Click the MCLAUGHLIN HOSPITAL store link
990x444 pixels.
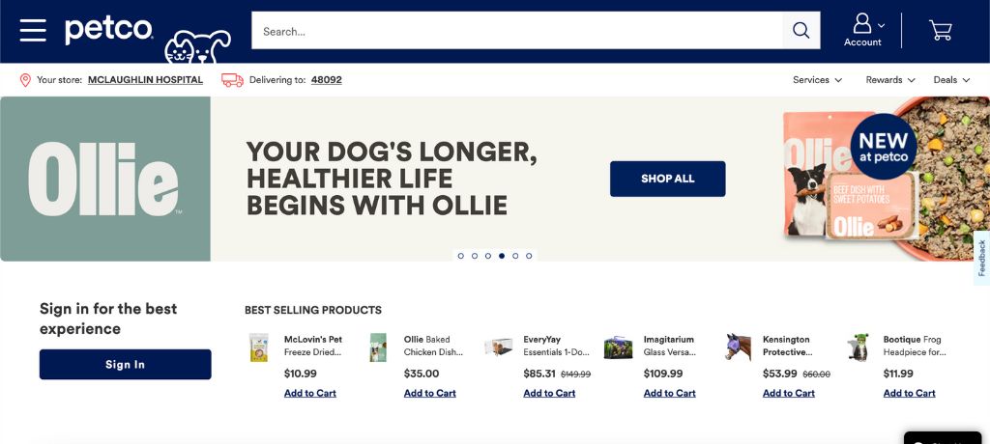coord(145,80)
